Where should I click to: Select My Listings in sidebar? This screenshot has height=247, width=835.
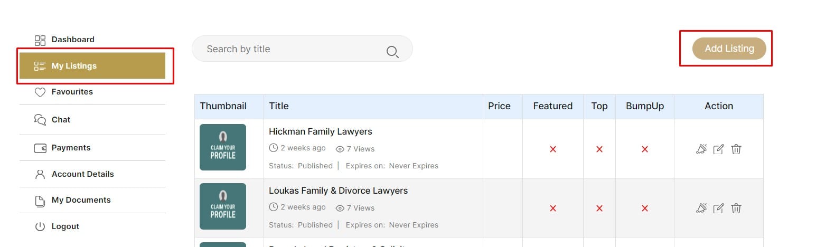[92, 66]
